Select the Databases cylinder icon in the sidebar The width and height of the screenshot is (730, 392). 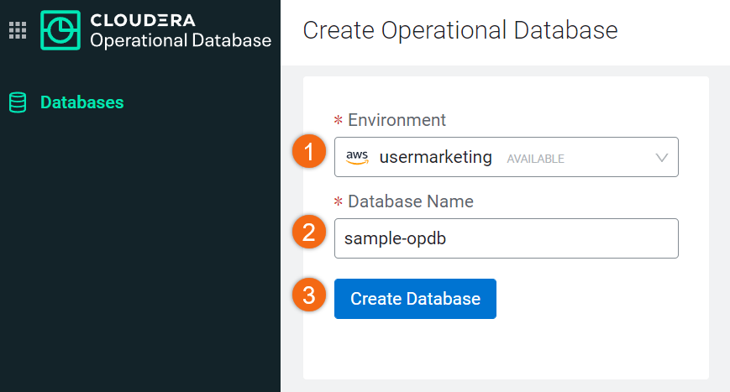point(18,102)
